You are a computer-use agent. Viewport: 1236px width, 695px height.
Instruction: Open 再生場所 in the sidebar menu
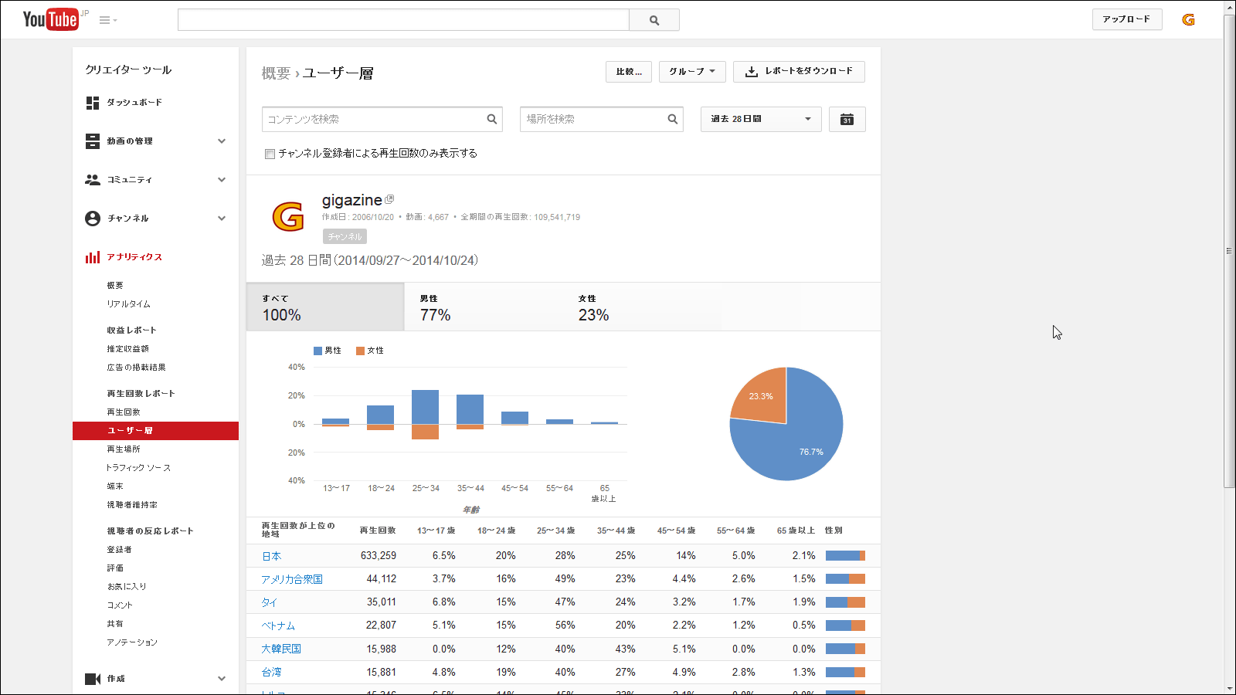124,449
